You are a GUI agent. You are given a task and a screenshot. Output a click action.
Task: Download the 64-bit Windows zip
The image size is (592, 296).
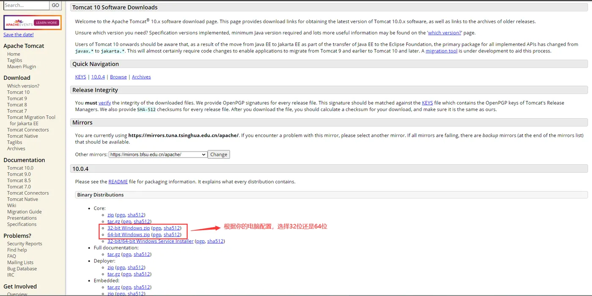point(129,235)
